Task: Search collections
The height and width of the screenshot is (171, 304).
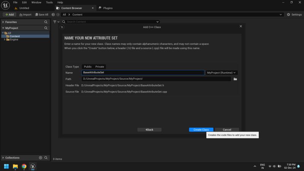Action: (x=46, y=158)
